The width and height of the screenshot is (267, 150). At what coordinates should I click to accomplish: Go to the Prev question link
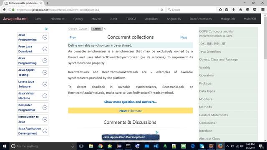click(x=73, y=37)
